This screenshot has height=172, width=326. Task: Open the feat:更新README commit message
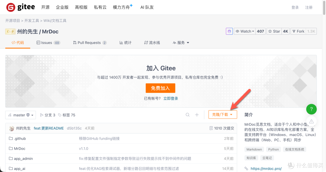49,128
